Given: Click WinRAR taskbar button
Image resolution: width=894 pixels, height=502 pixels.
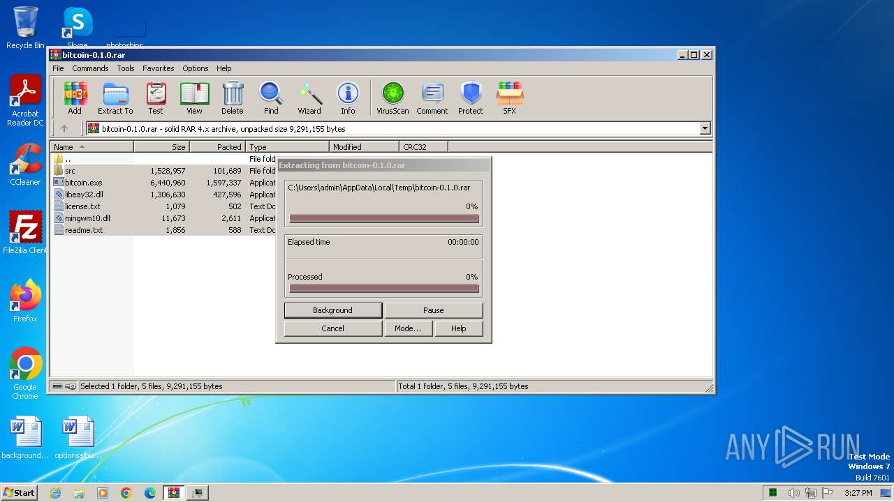Looking at the screenshot, I should pos(173,493).
